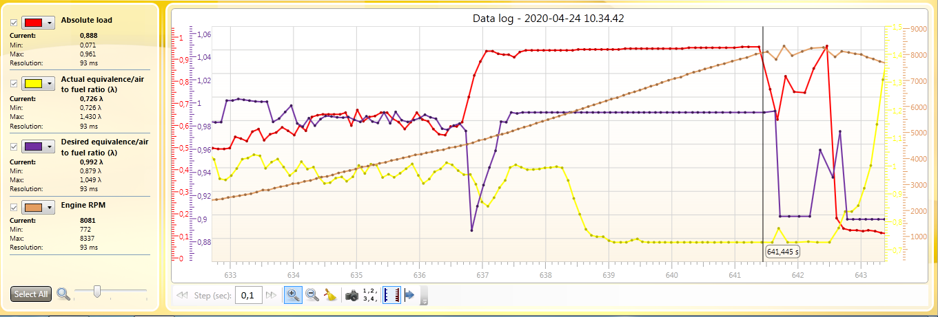Take a chart snapshot with camera icon
The width and height of the screenshot is (938, 317).
352,295
